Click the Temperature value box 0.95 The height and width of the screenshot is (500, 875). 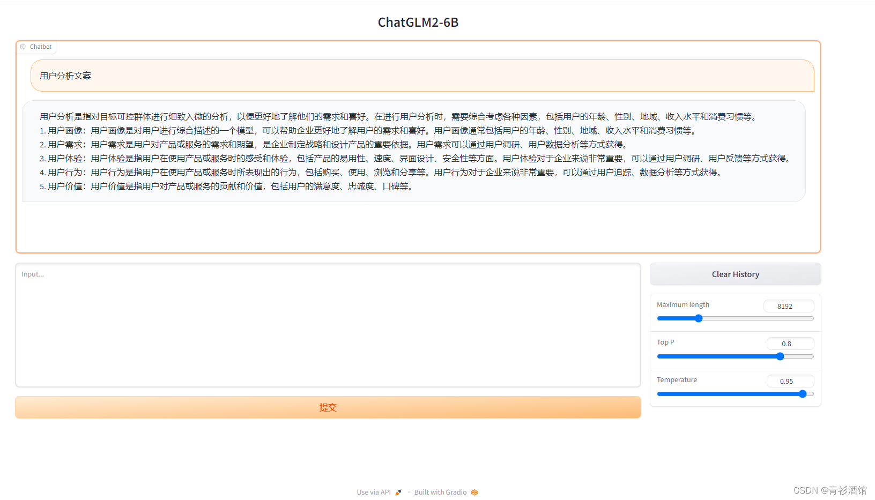click(x=790, y=381)
